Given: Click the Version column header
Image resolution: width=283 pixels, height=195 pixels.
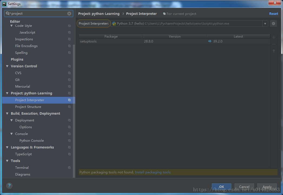Looking at the screenshot, I should click(x=175, y=37).
